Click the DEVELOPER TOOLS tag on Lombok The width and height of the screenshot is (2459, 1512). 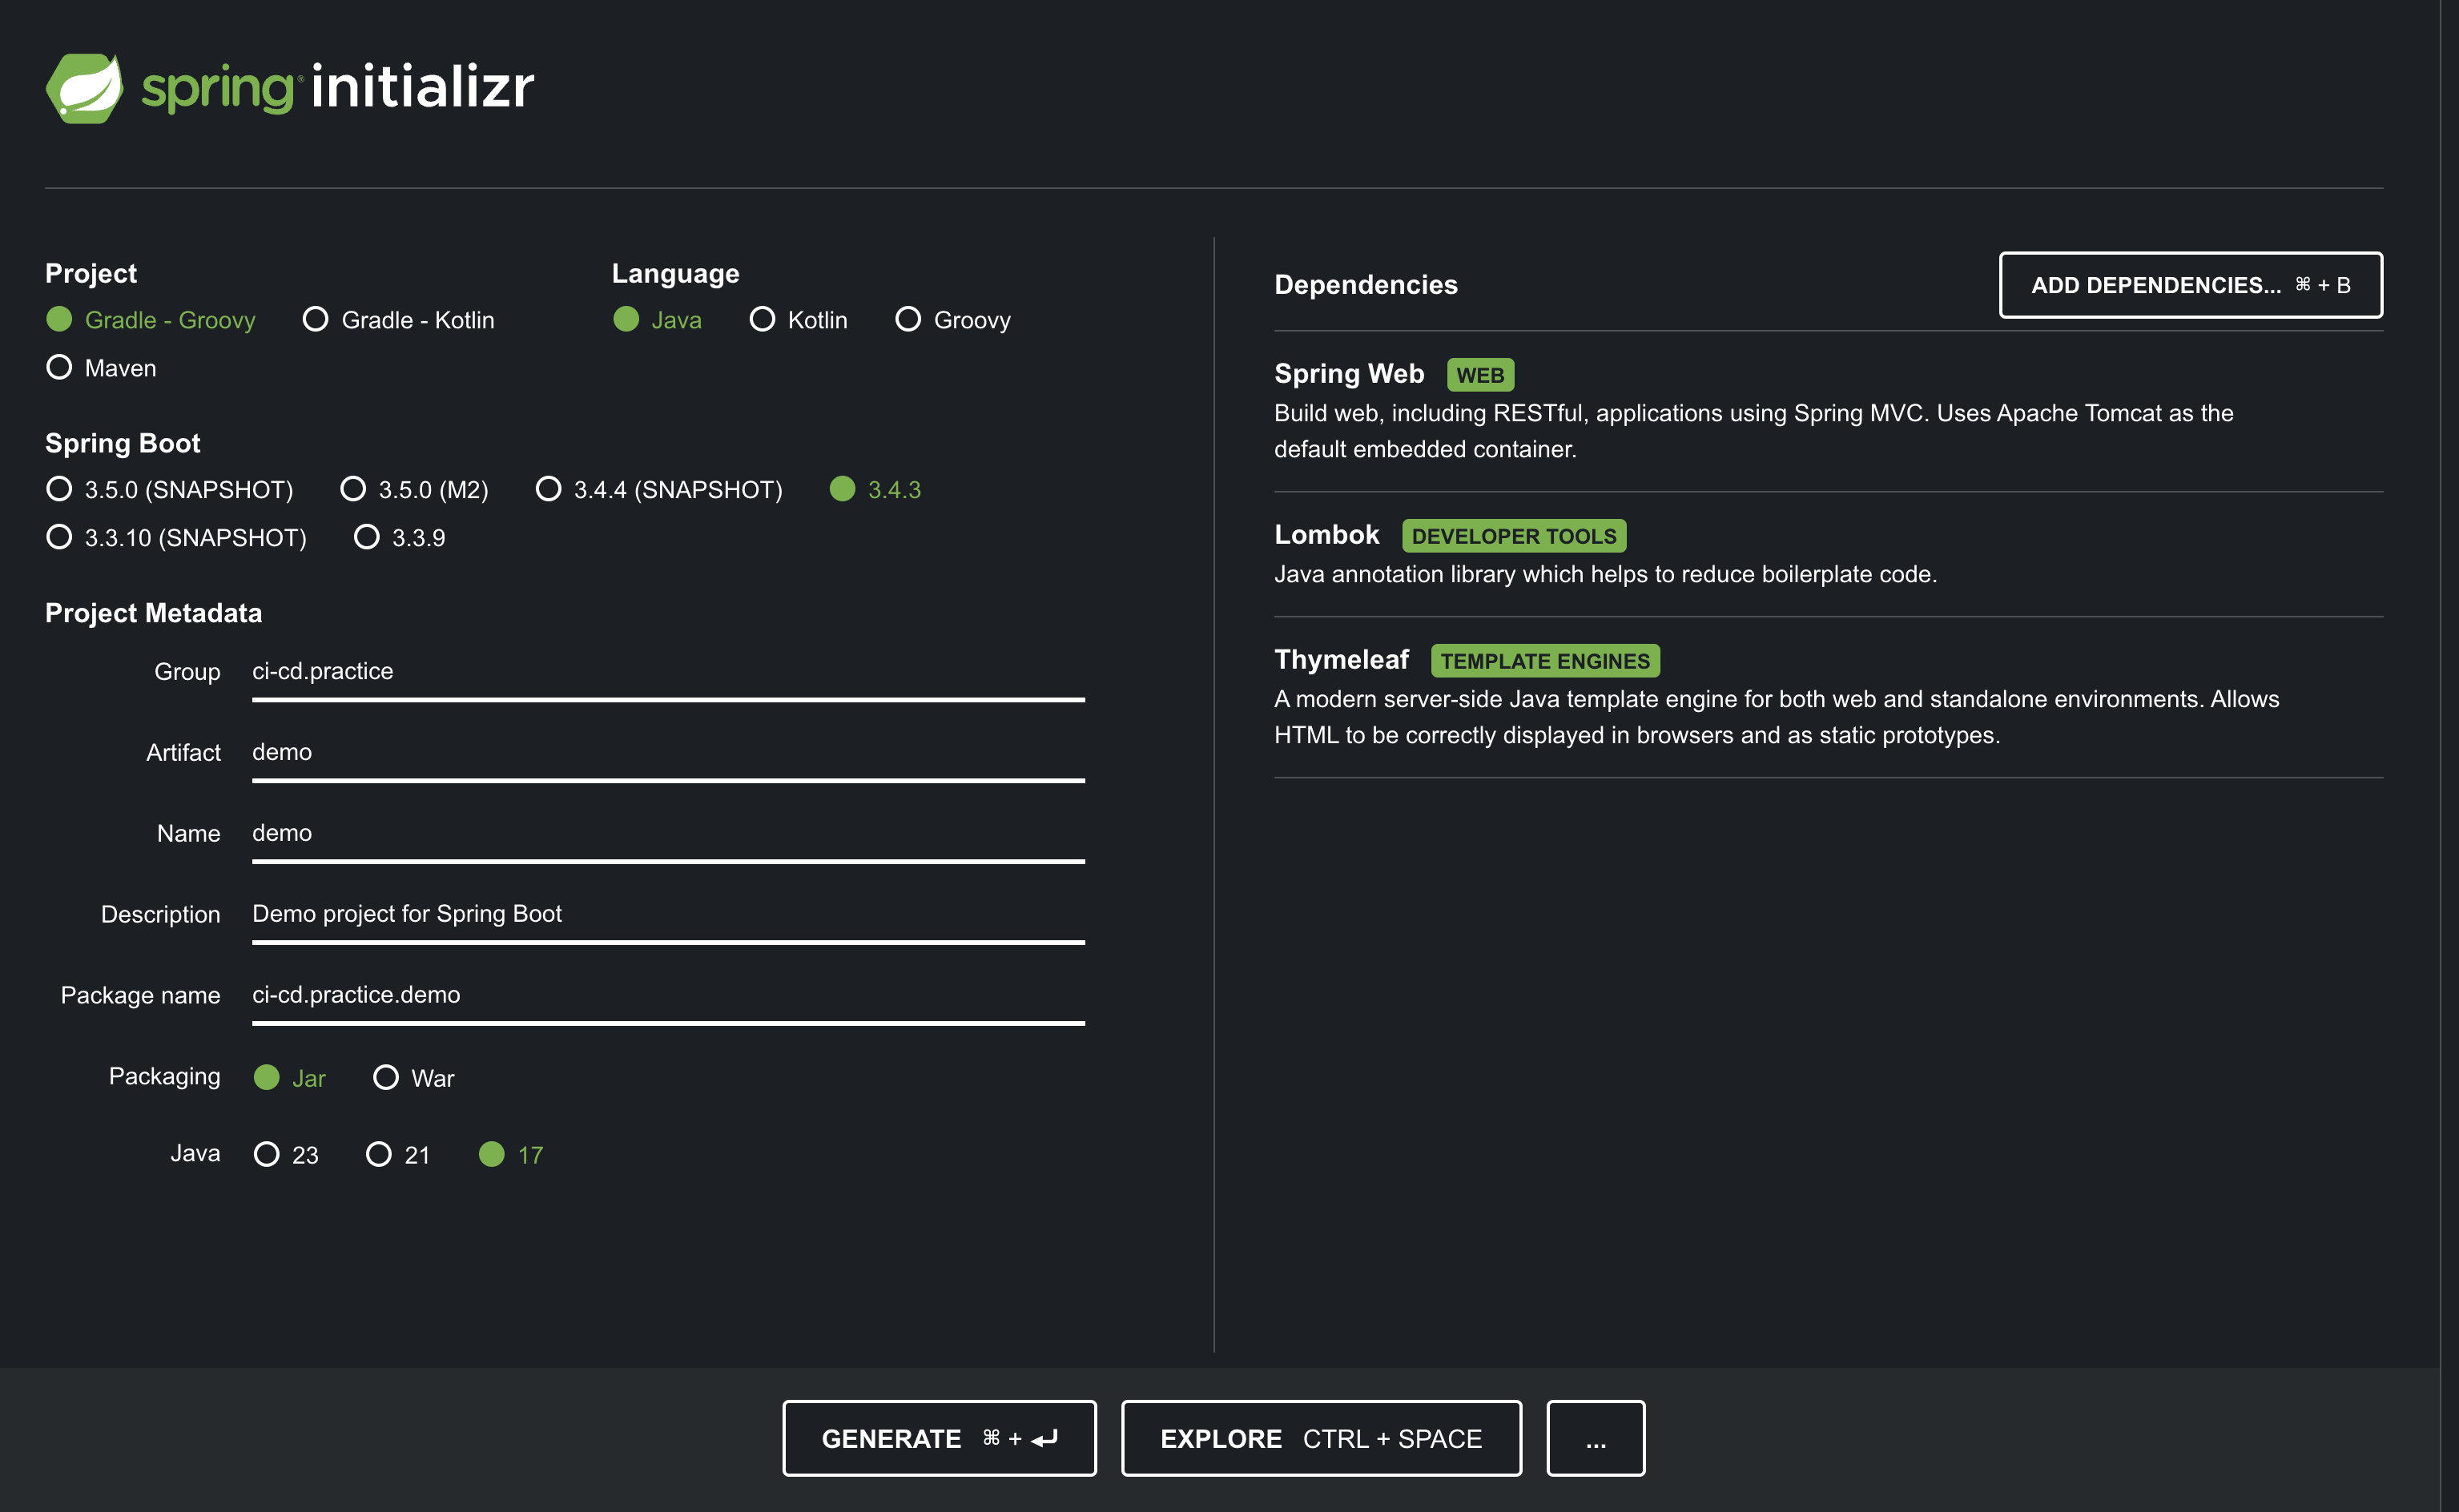point(1514,535)
